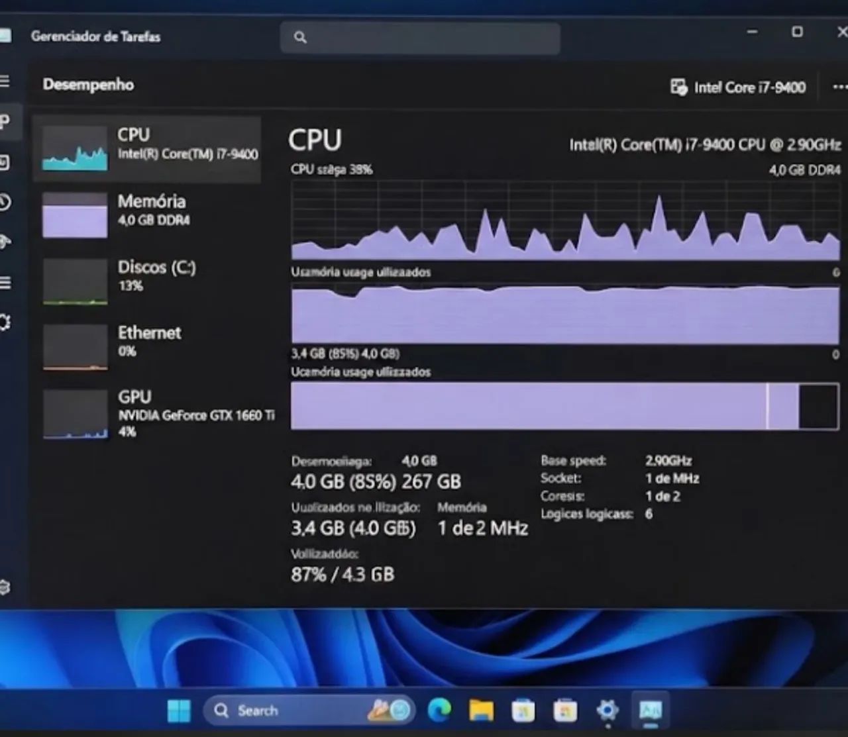Click the '4,0 GB (85%) 267 GB' value

coord(376,481)
